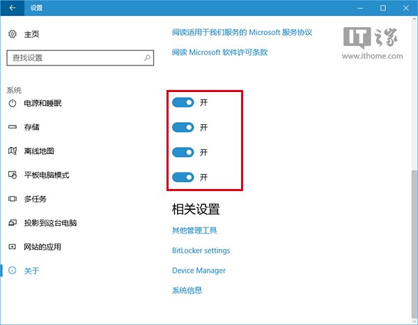Turn off the second toggle switch
This screenshot has height=325, width=418.
click(183, 128)
